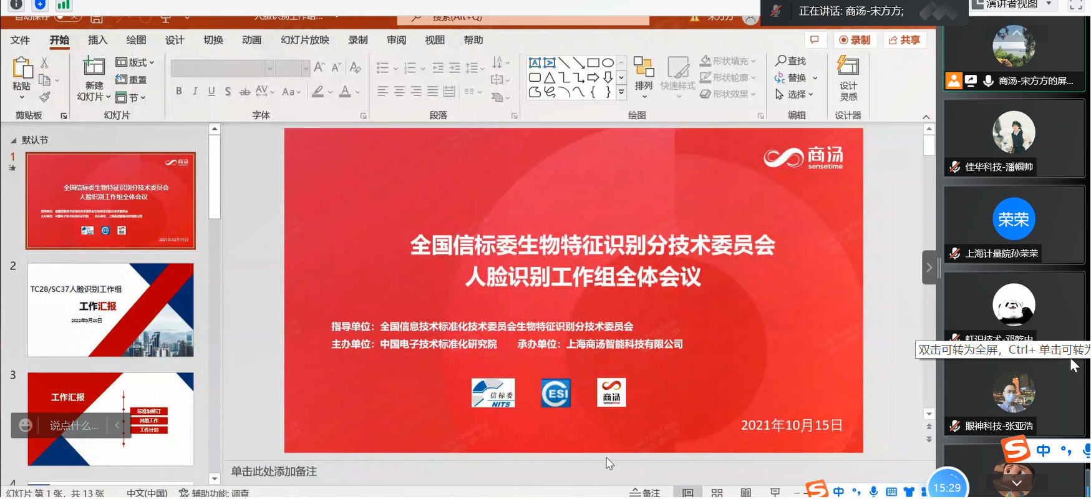Open the font size dropdown

306,68
